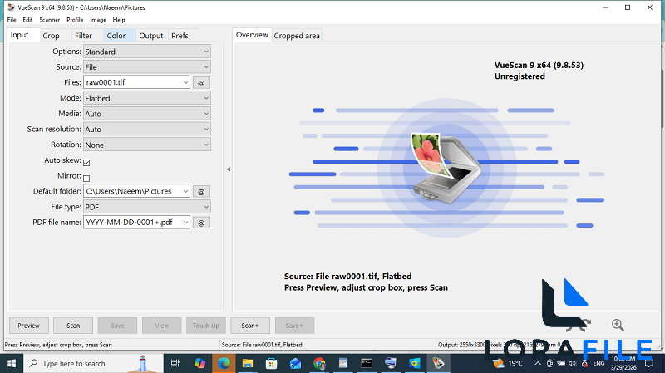Click the Windows taskbar search box
665x373 pixels.
(93, 364)
